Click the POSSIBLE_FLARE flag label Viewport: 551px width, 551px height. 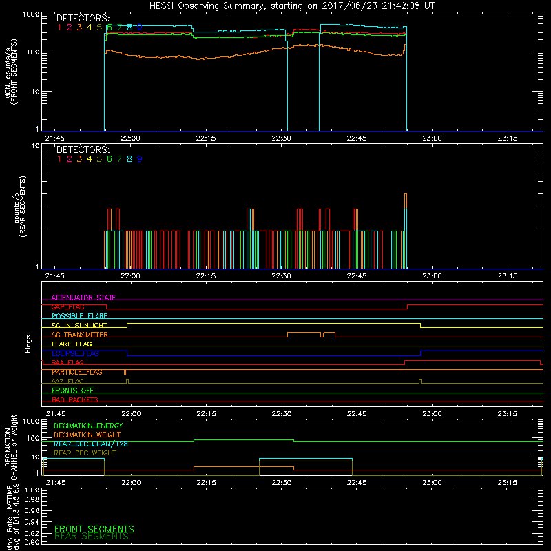pyautogui.click(x=79, y=316)
